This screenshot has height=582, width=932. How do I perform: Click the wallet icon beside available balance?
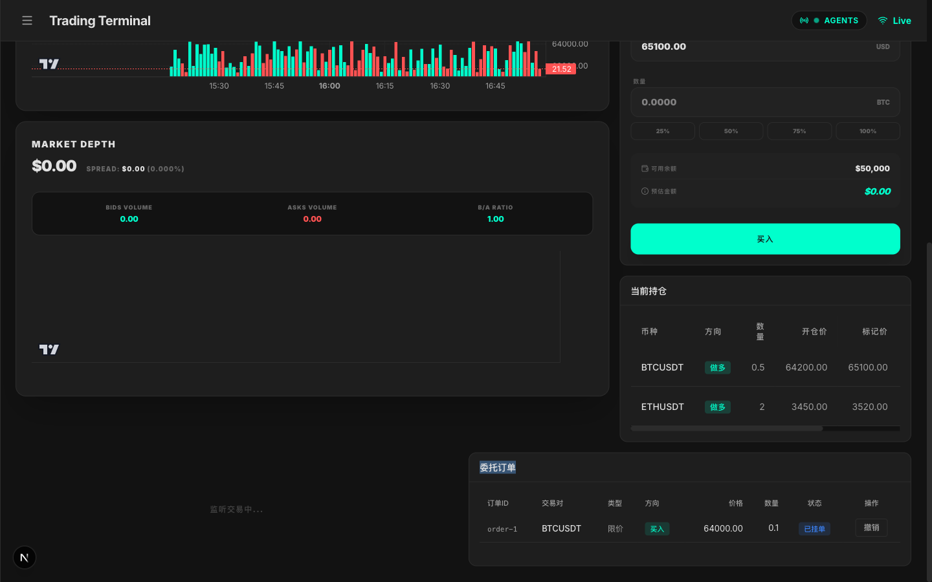tap(645, 169)
